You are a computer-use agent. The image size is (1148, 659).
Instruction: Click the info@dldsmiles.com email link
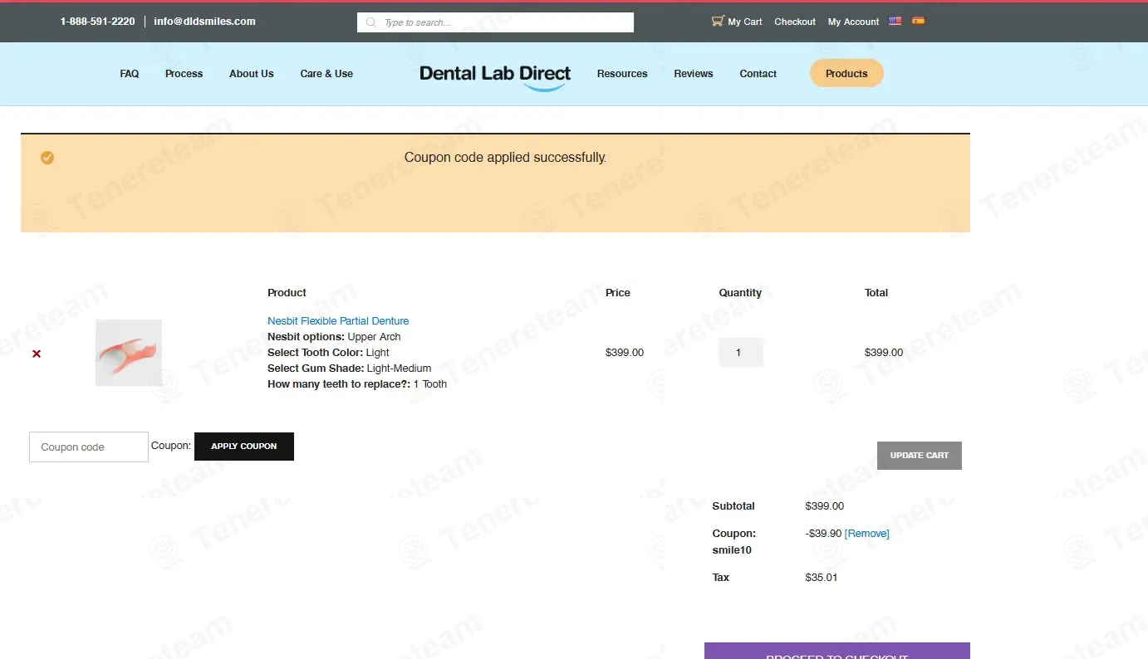click(204, 22)
